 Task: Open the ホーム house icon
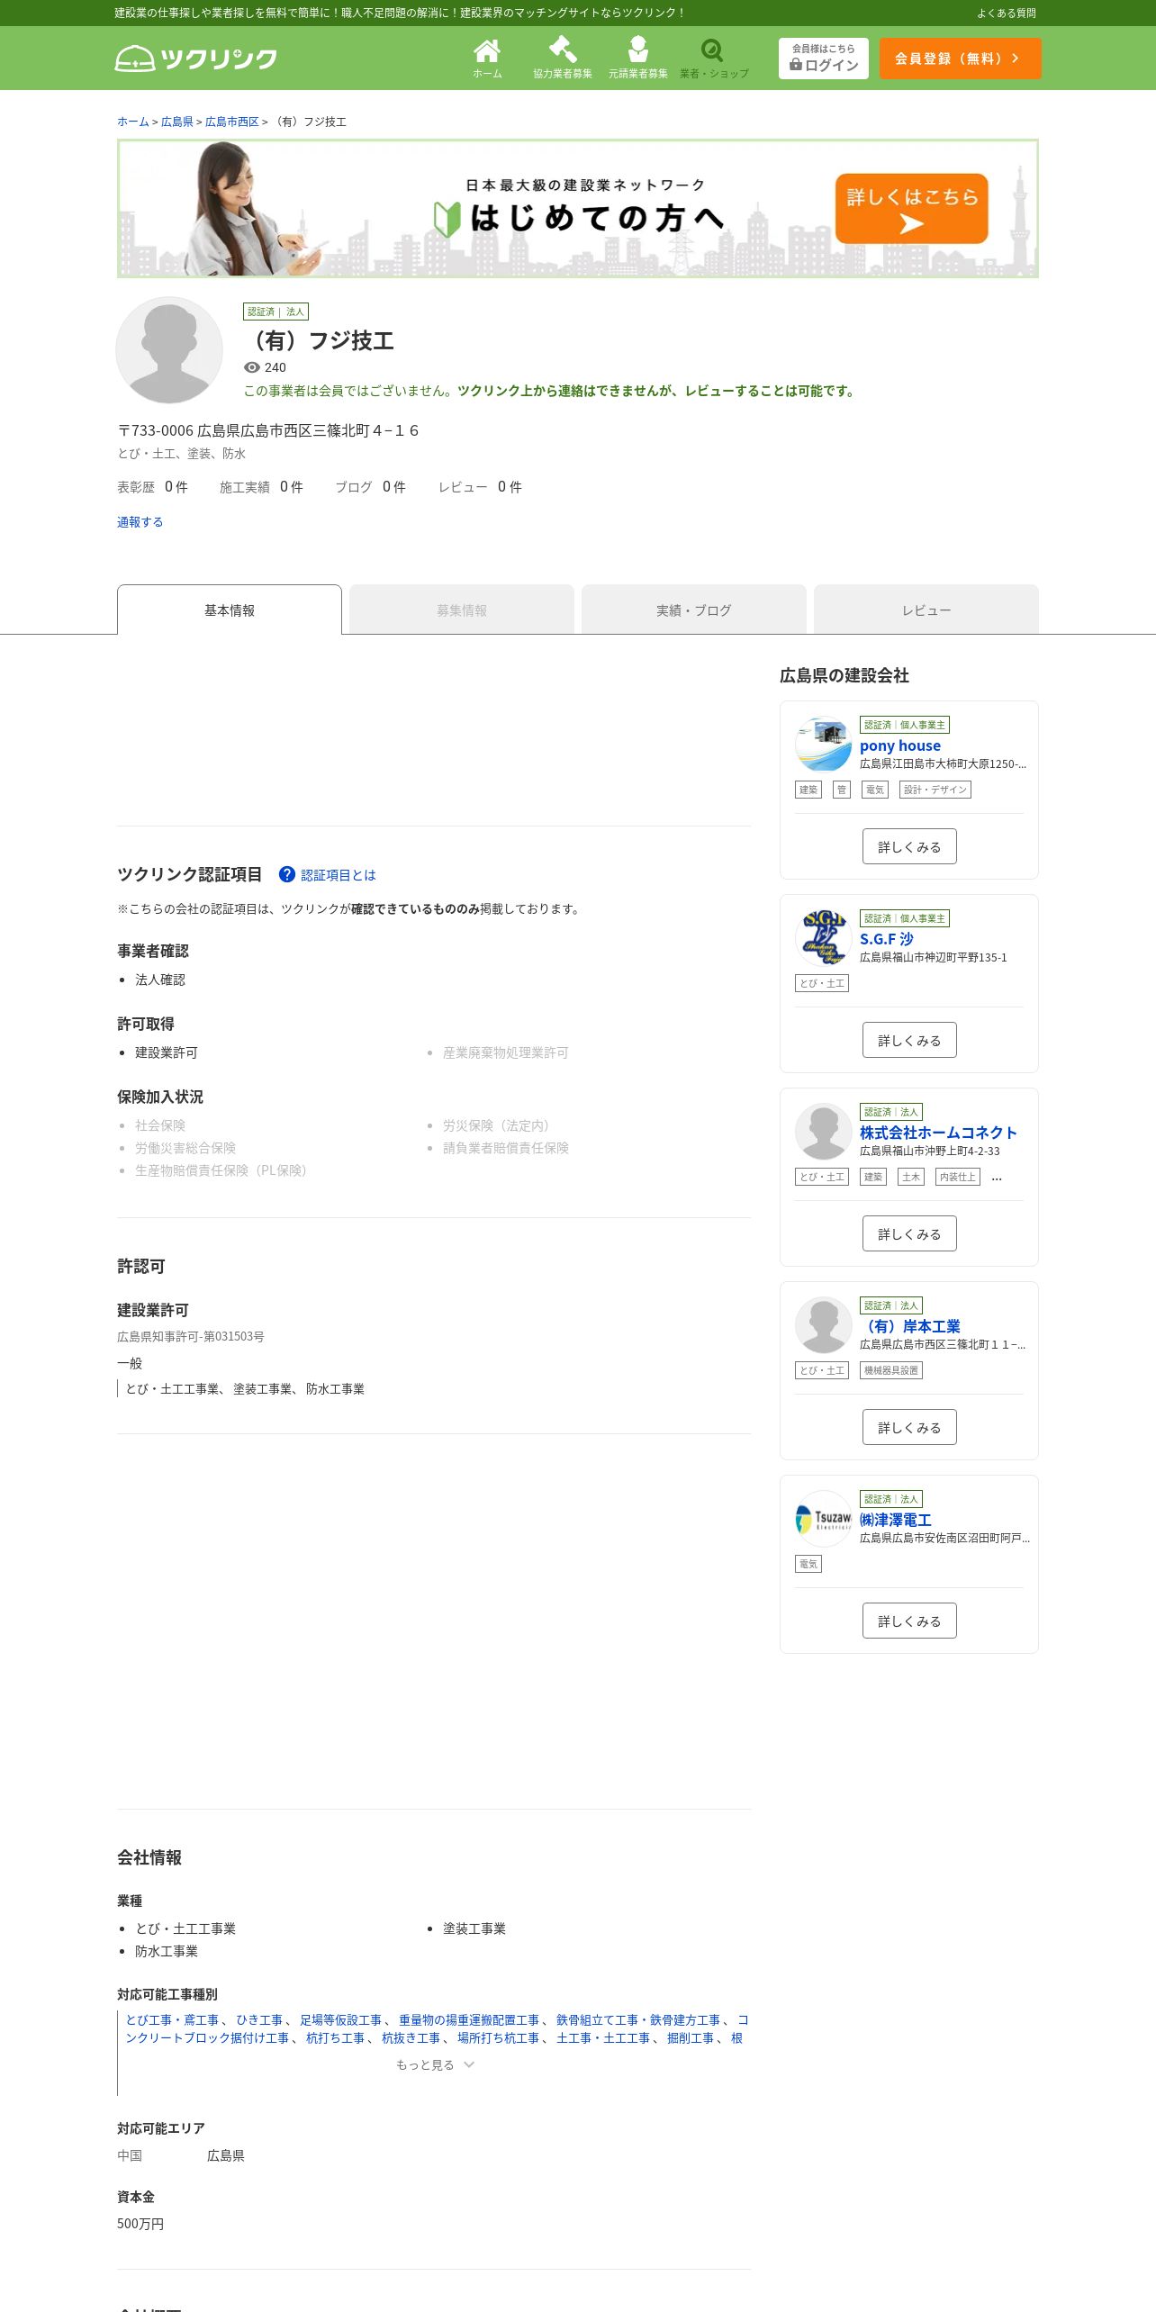click(x=487, y=59)
